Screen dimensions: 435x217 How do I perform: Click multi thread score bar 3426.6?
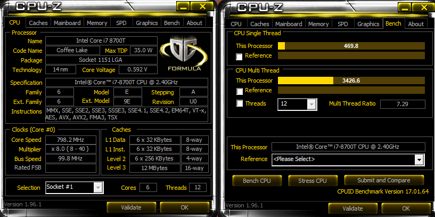tap(351, 81)
